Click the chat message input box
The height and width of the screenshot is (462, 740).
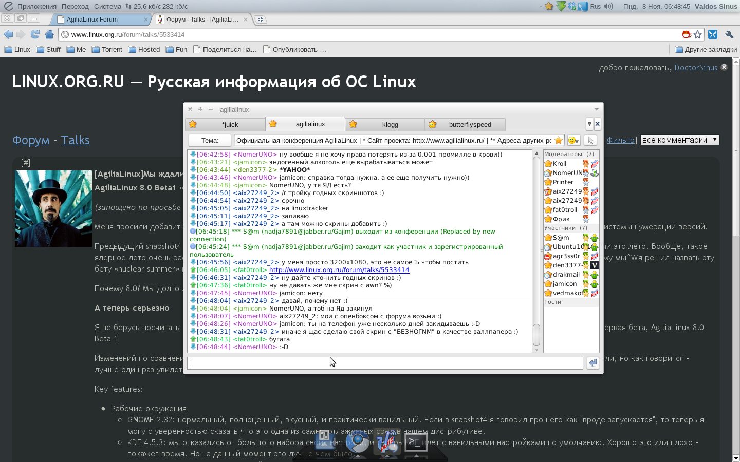385,363
